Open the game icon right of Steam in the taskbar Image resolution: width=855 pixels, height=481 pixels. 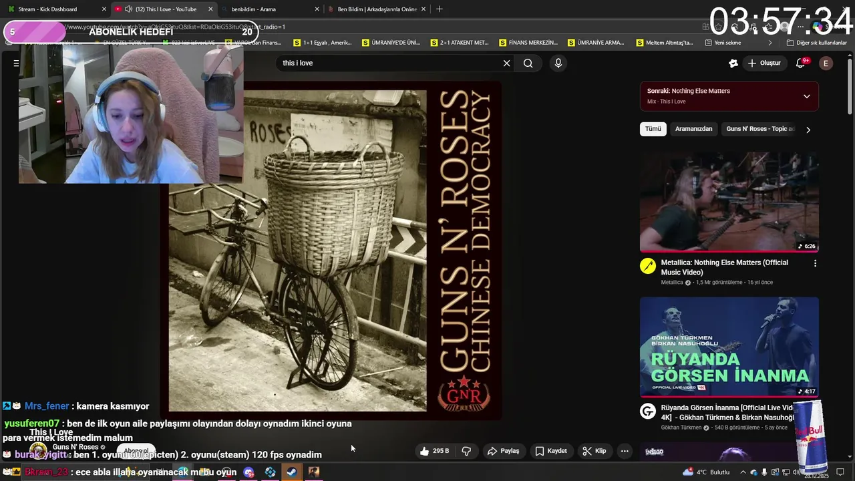click(x=314, y=472)
